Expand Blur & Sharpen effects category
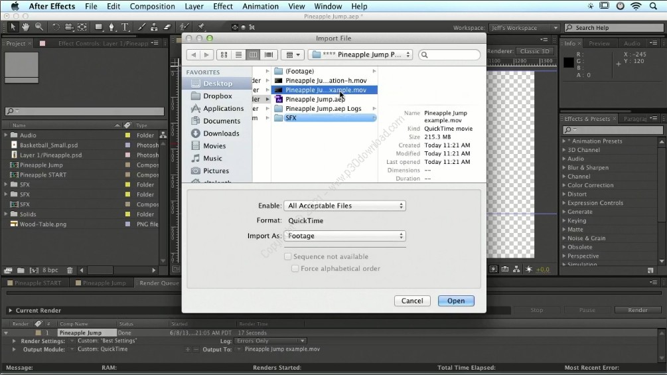Screen dimensions: 667x375 tap(564, 167)
